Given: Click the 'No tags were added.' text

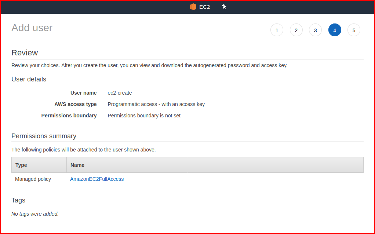Looking at the screenshot, I should (x=35, y=214).
